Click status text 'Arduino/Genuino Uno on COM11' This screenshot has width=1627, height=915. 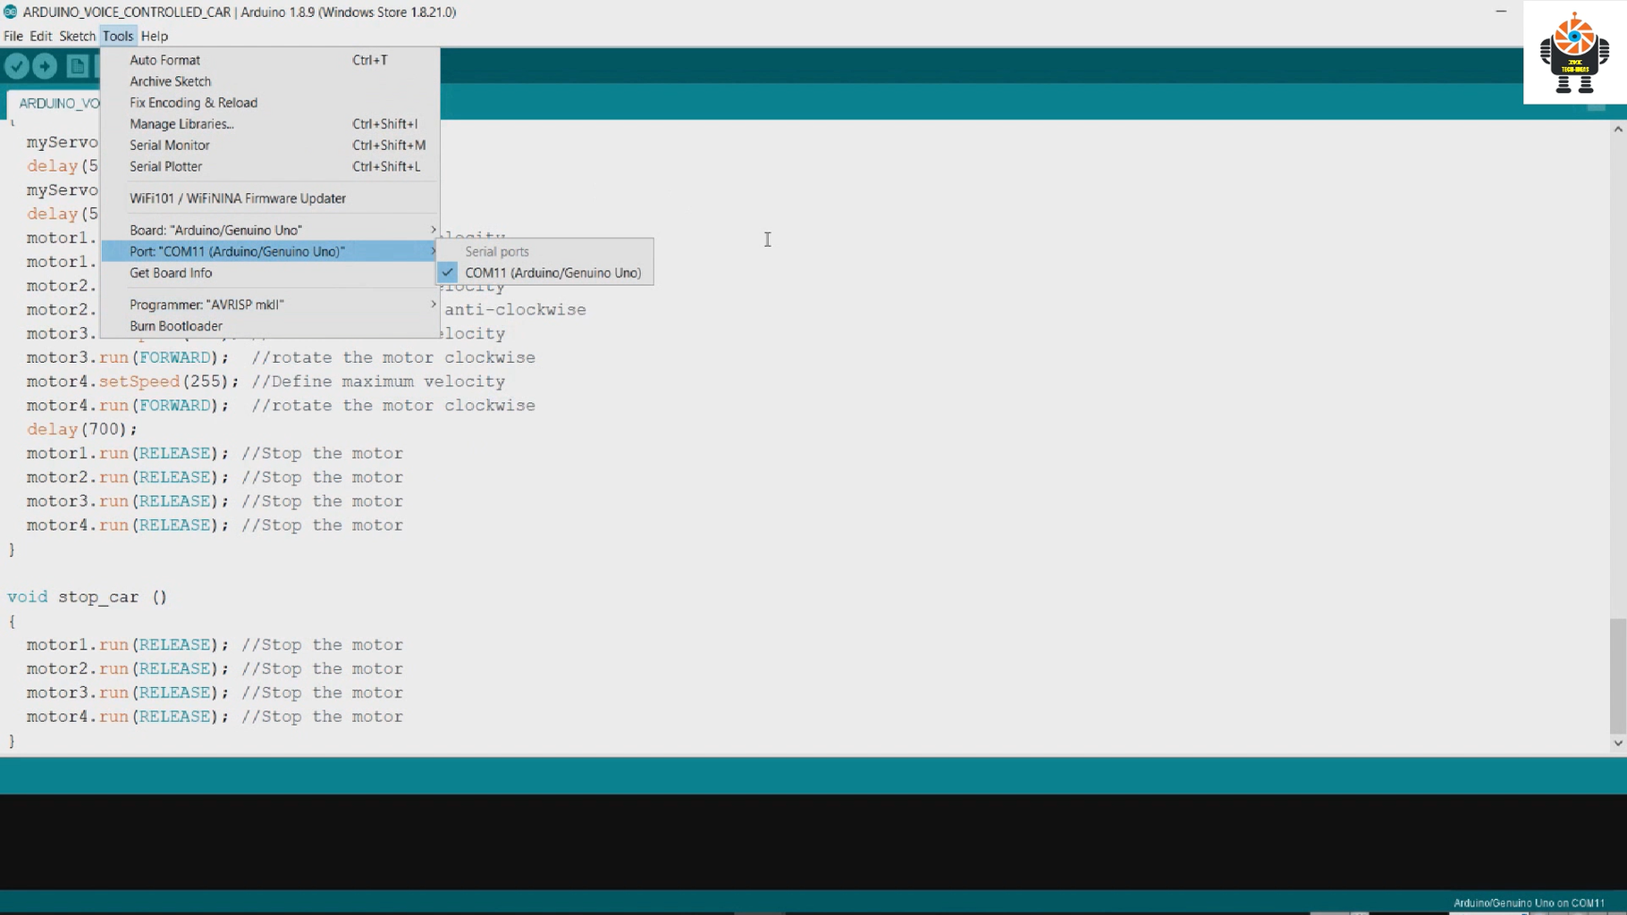point(1529,903)
